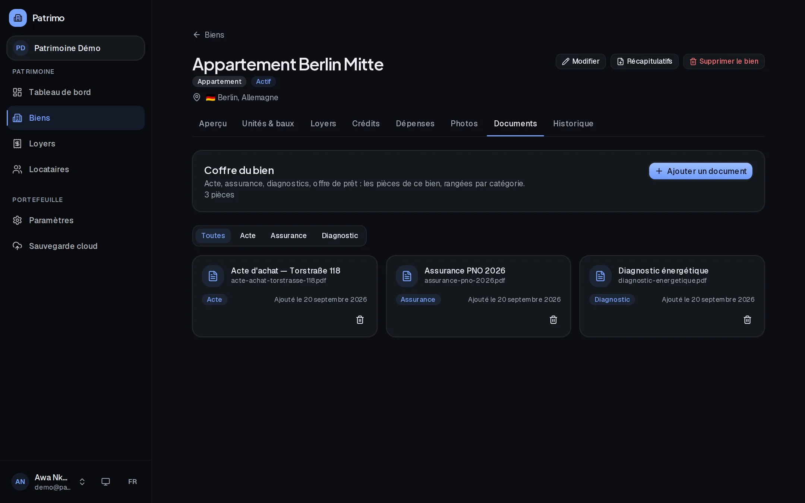
Task: Open the Acte d'achat file icon
Action: click(x=213, y=276)
